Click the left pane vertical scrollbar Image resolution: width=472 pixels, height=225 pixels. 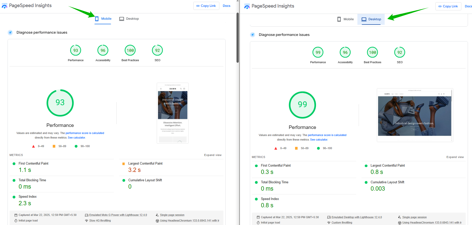point(238,38)
